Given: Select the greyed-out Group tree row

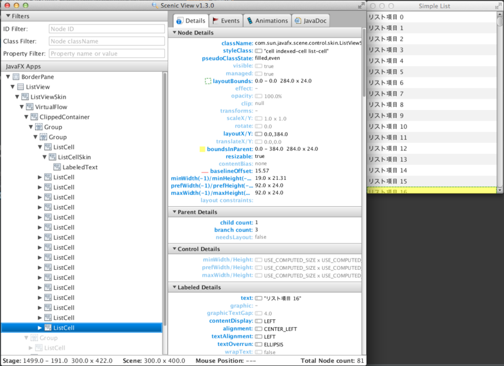Looking at the screenshot, I should [82, 338].
